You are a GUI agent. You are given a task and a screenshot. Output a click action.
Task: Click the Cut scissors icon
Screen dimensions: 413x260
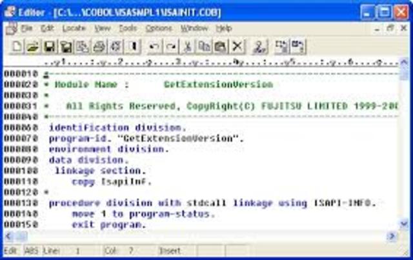187,47
